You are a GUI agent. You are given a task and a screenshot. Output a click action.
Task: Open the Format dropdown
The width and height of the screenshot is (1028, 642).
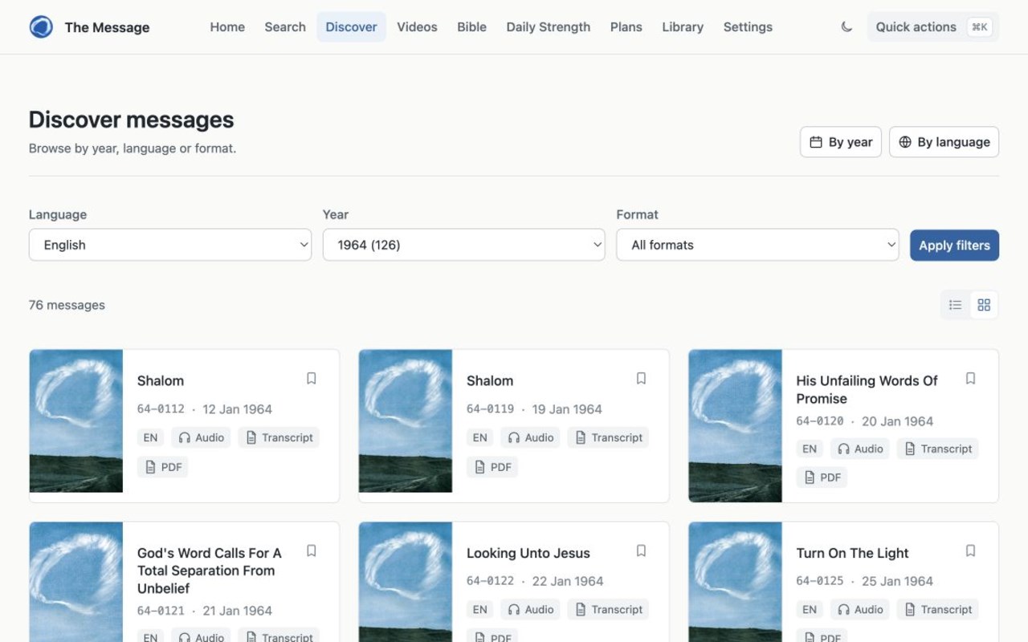[x=757, y=245]
